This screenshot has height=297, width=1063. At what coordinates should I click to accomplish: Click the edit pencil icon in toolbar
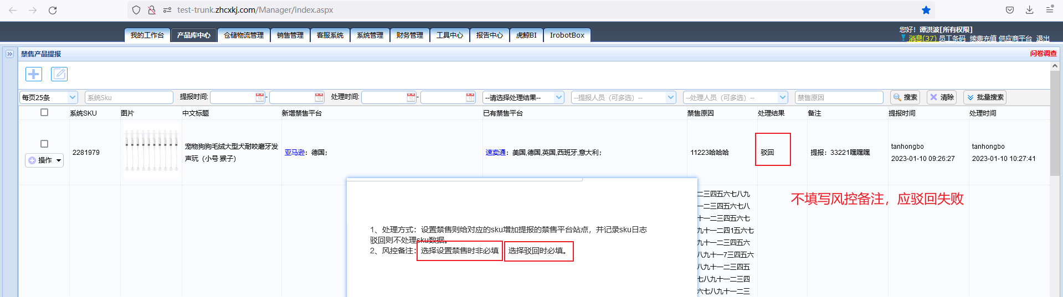click(59, 74)
